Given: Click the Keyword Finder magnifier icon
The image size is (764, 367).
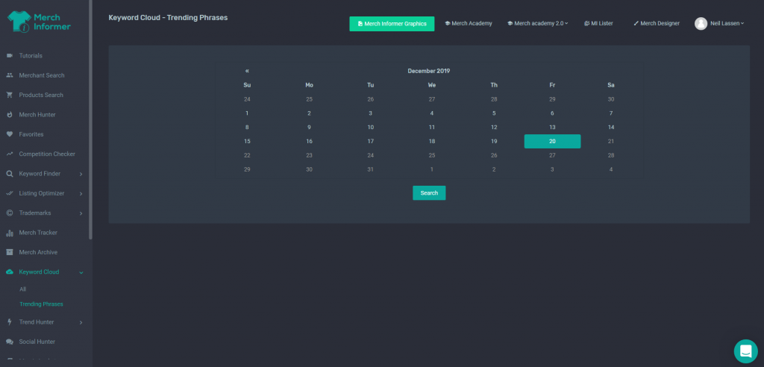Looking at the screenshot, I should (x=9, y=174).
